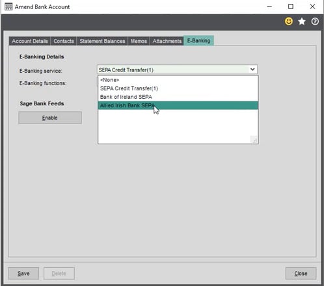Screen dimensions: 324x286
Task: Minimize the Amend Bank Account window
Action: [x=269, y=6]
